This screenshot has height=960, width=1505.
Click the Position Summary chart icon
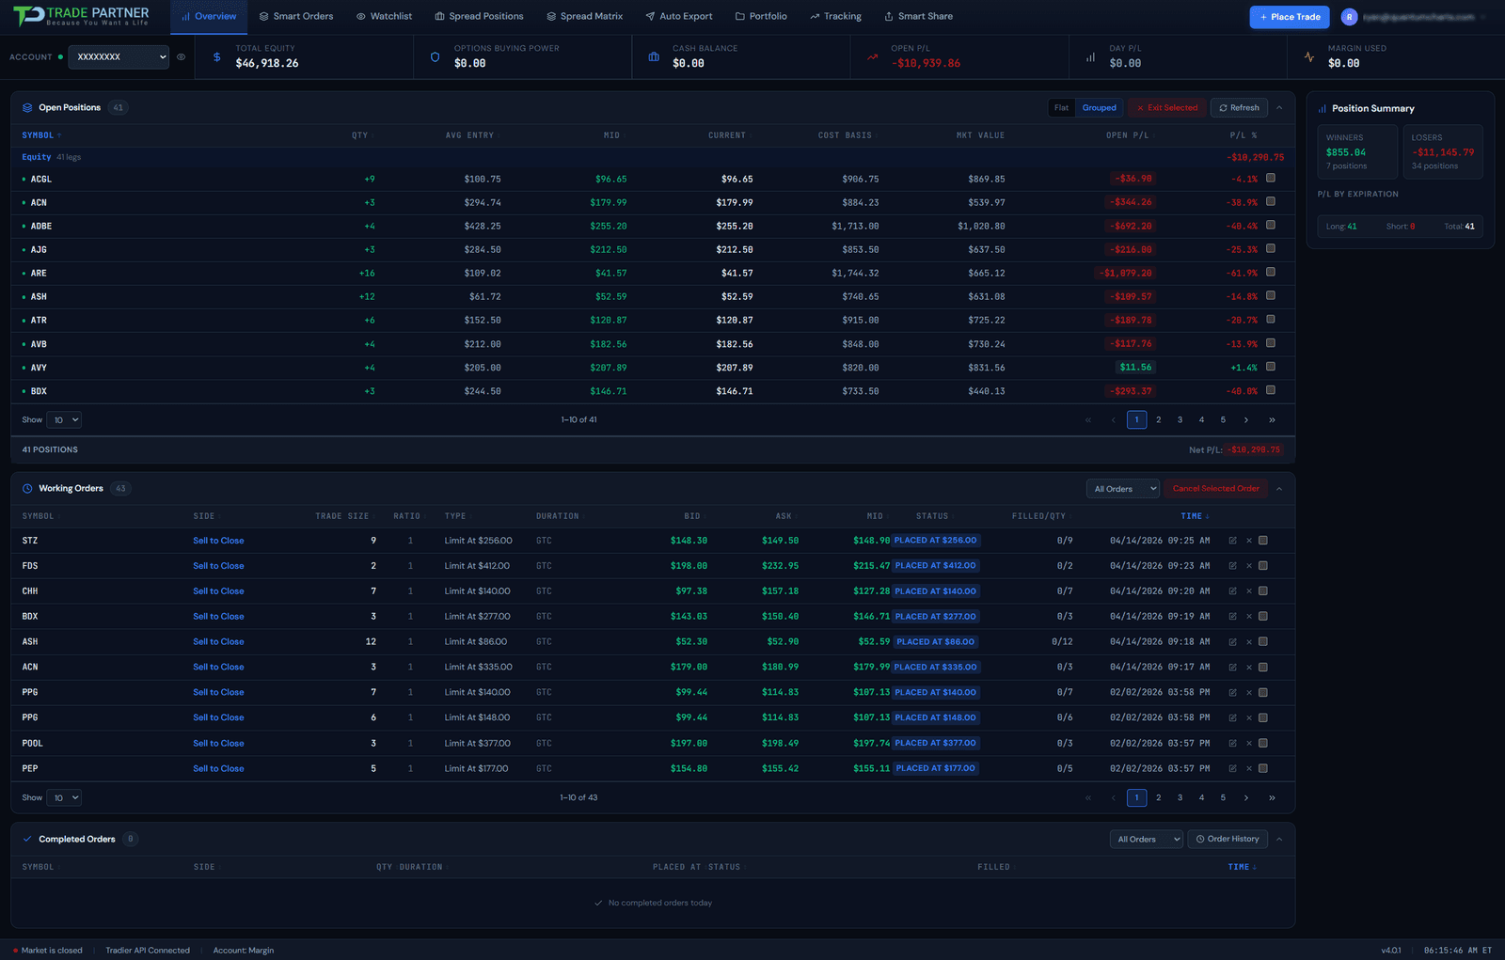point(1322,108)
